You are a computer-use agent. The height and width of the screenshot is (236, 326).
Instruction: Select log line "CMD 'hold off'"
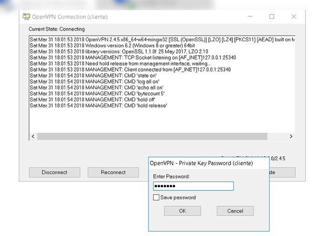tap(93, 99)
